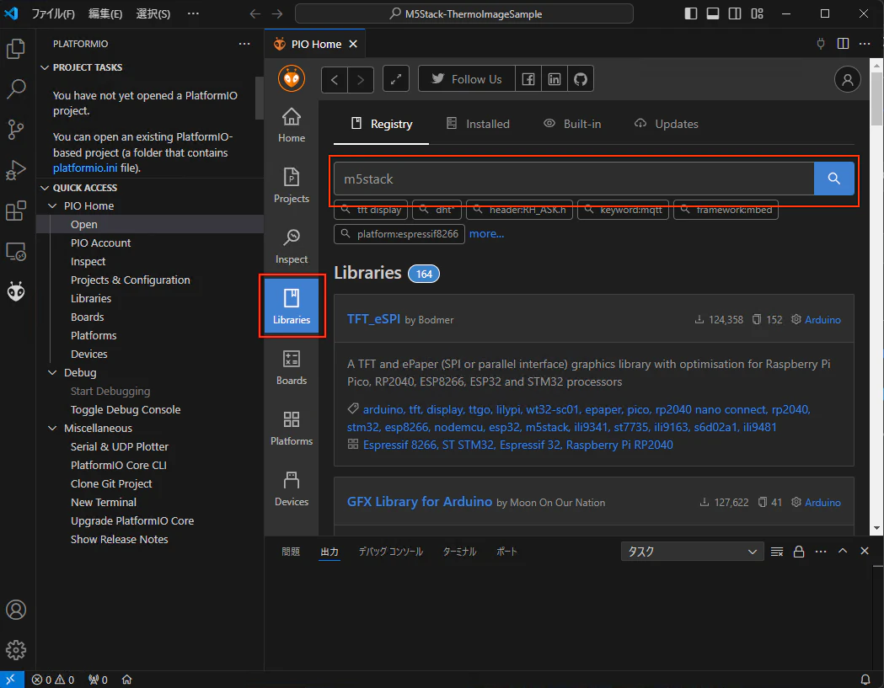This screenshot has height=688, width=884.
Task: Toggle output panel scroll lock
Action: click(799, 552)
